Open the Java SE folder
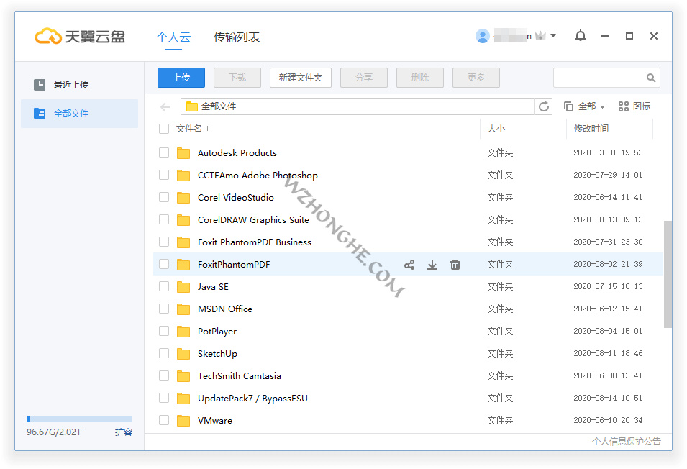 [214, 286]
